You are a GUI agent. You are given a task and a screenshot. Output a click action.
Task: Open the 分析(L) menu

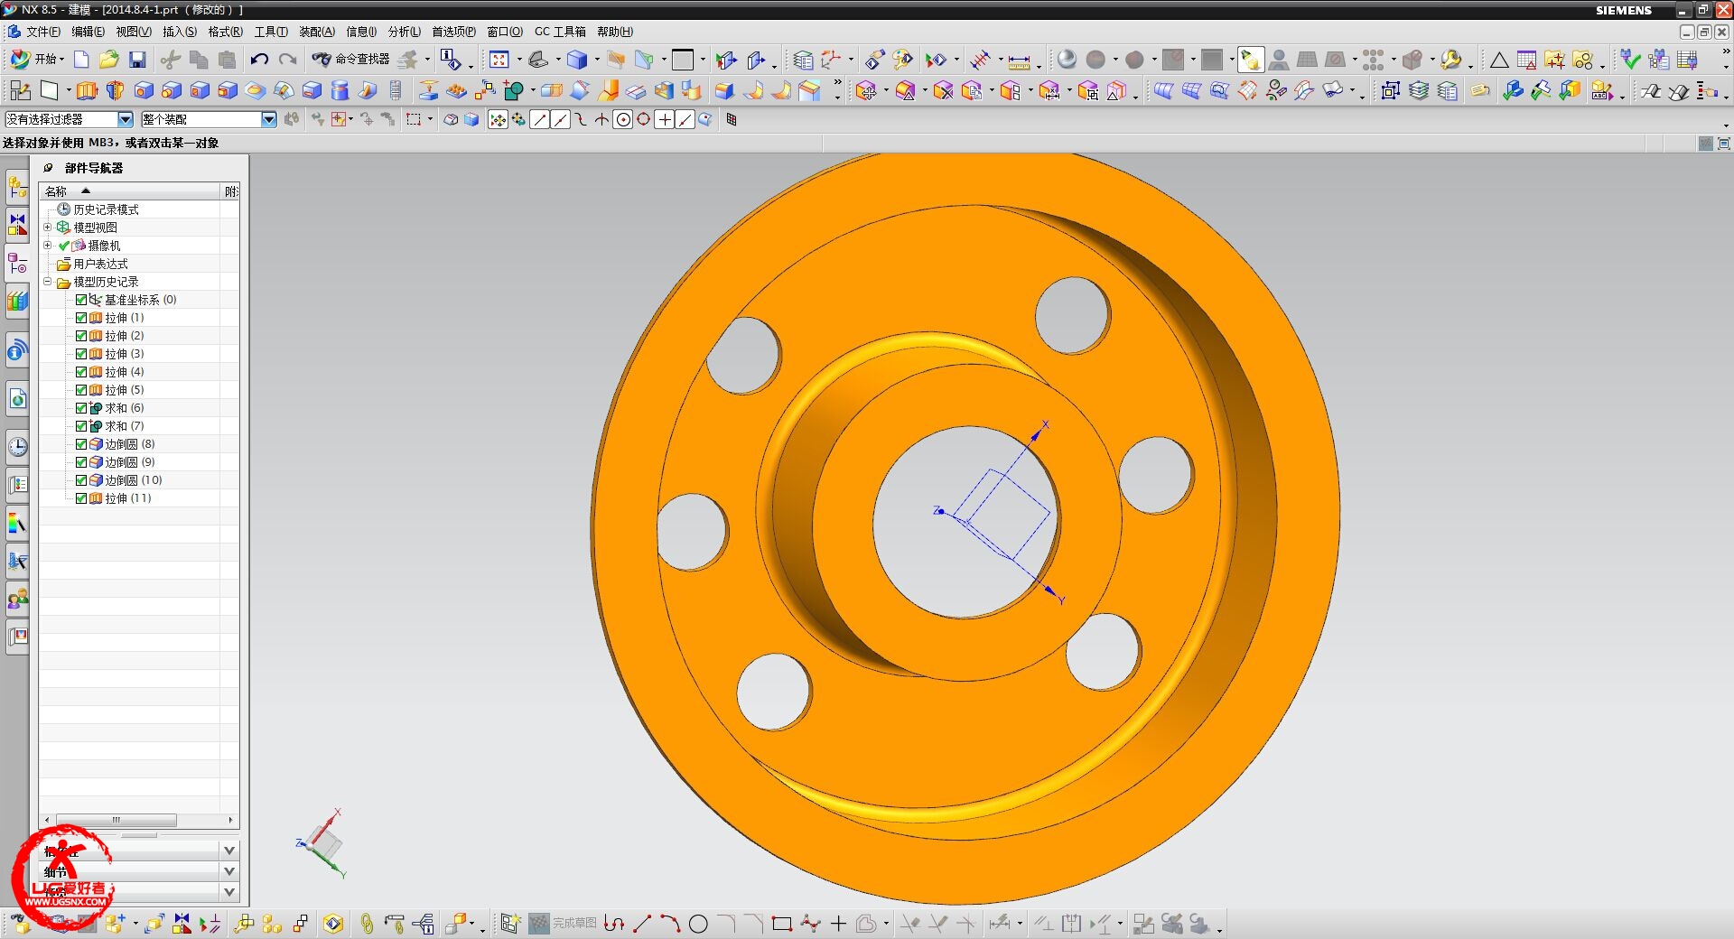pyautogui.click(x=405, y=32)
